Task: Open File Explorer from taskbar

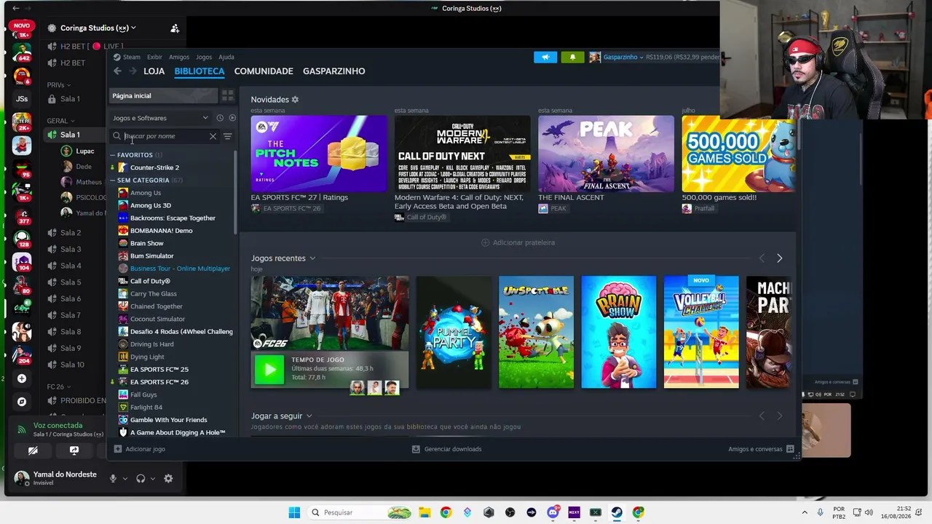Action: 424,512
